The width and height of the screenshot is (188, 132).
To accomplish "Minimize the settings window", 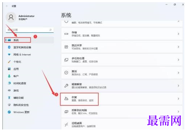I will (x=167, y=4).
